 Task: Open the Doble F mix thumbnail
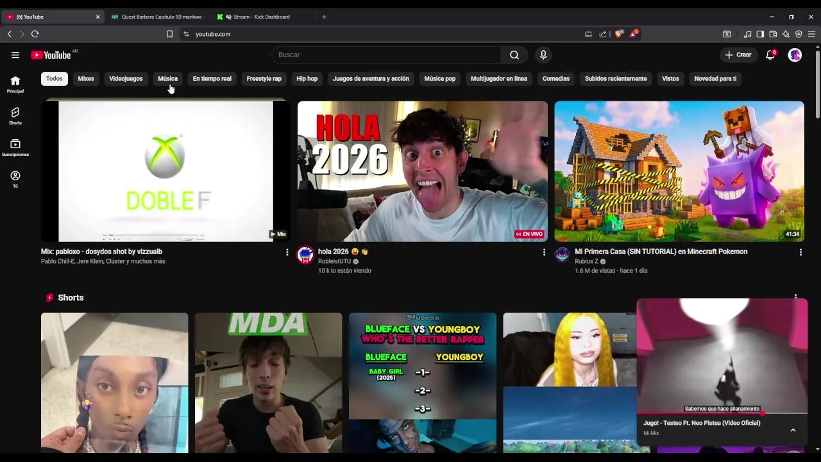click(x=165, y=171)
